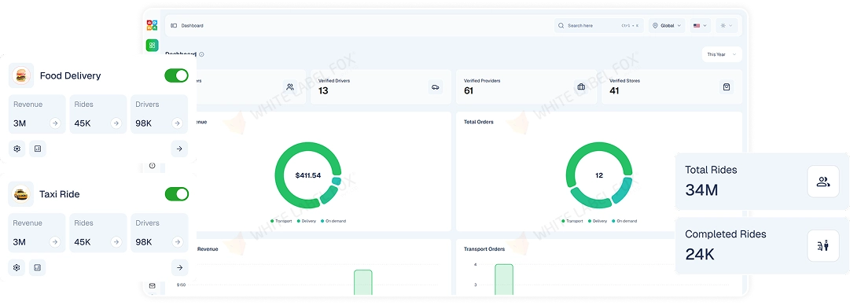Toggle Delivery legend in revenue donut chart
The image size is (850, 305).
coord(307,221)
